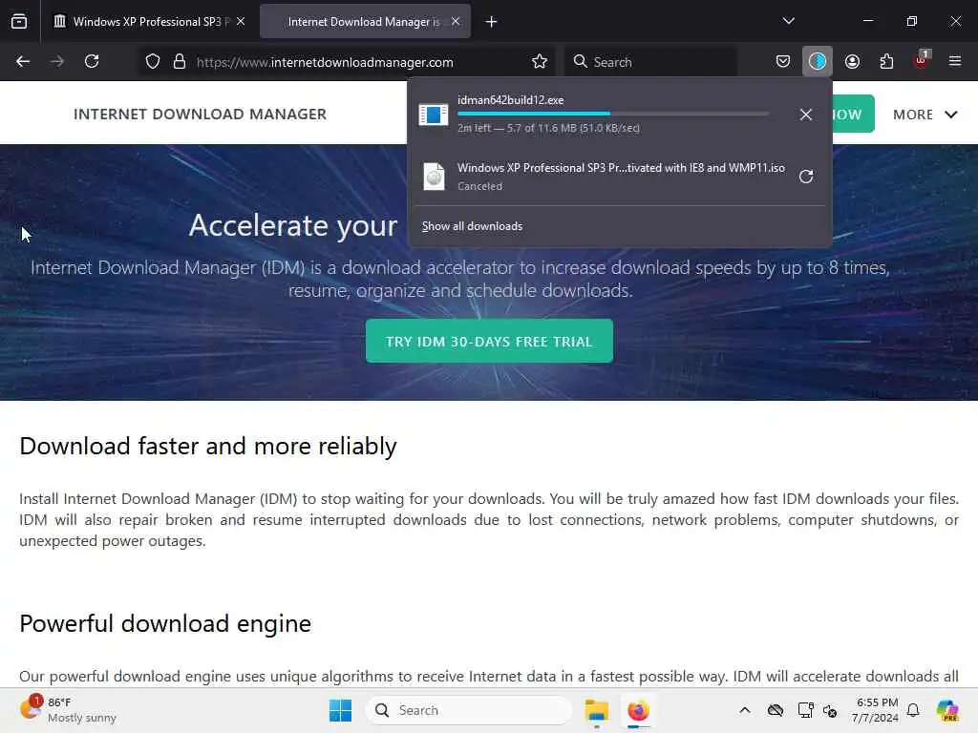The height and width of the screenshot is (733, 978).
Task: Click the INTERNET DOWNLOAD MANAGER site logo
Action: (x=200, y=115)
